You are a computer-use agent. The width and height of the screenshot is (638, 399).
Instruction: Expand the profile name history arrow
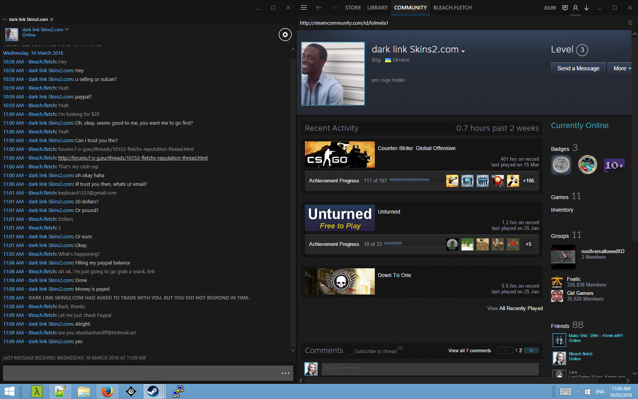click(x=463, y=51)
